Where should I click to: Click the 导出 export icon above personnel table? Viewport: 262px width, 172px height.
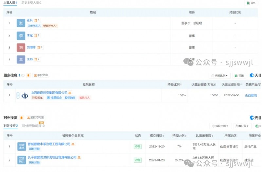251,3
